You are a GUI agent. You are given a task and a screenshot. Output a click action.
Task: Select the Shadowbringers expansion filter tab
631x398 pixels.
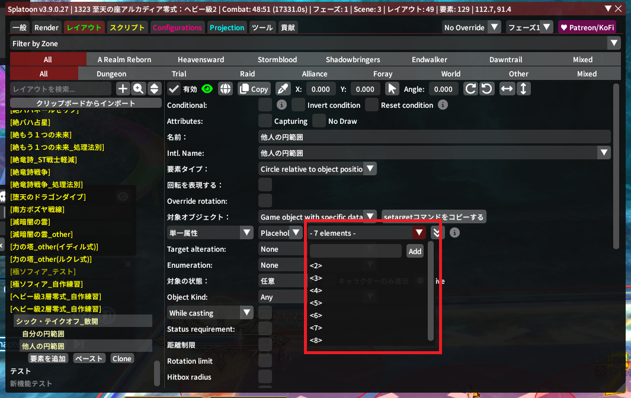pyautogui.click(x=353, y=59)
